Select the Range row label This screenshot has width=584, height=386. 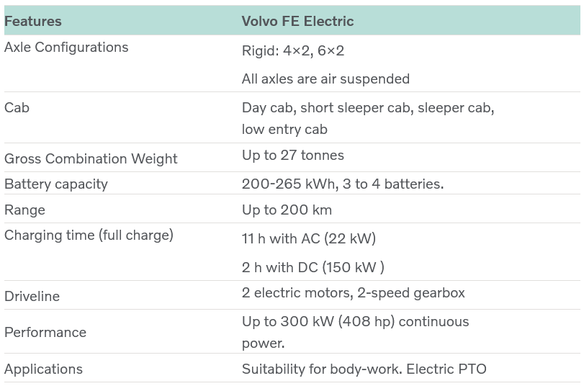pyautogui.click(x=24, y=210)
